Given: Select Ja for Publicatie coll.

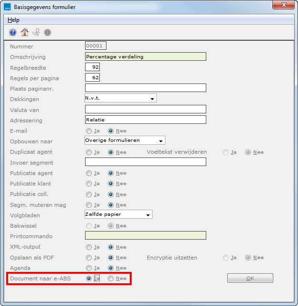Looking at the screenshot, I should click(89, 195).
